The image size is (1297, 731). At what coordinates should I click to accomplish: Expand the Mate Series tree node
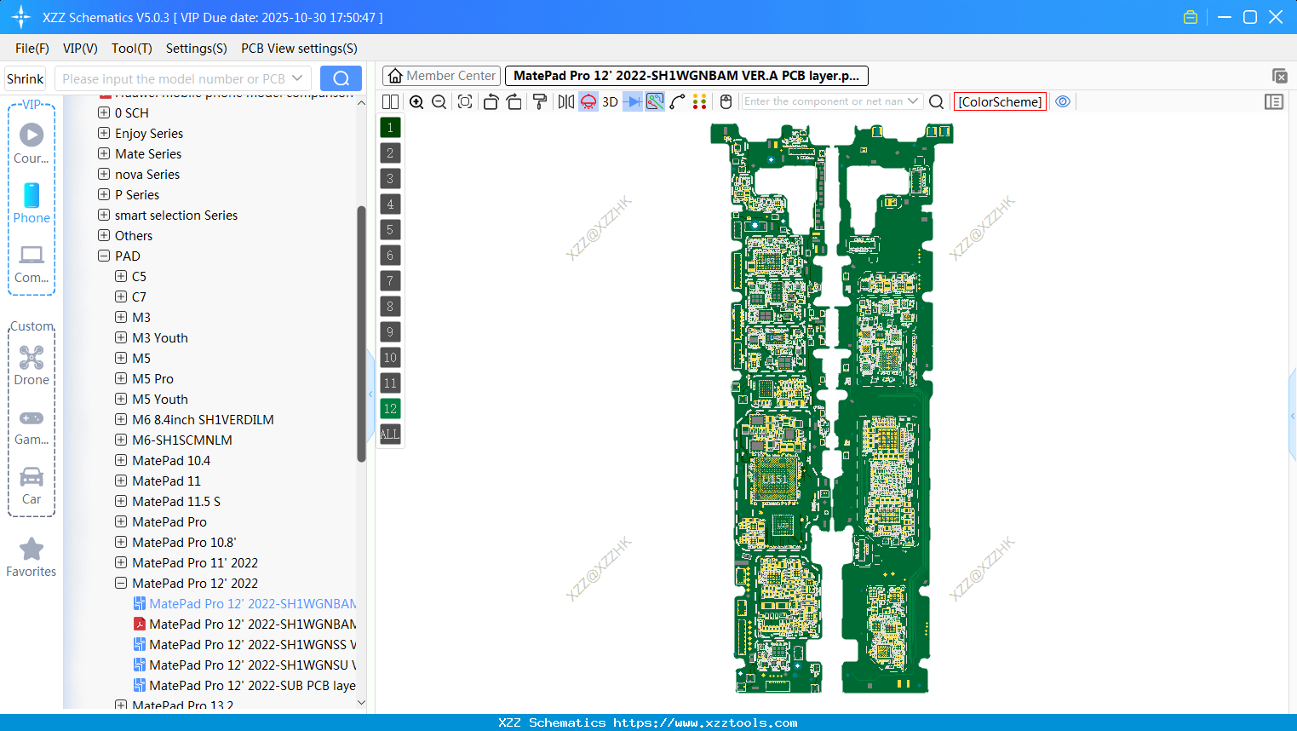[104, 154]
